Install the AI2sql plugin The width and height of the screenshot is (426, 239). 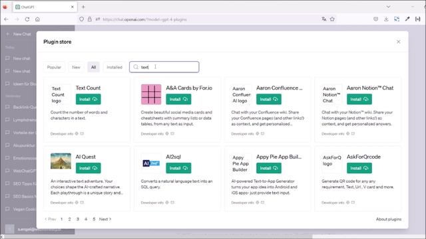[x=178, y=168]
